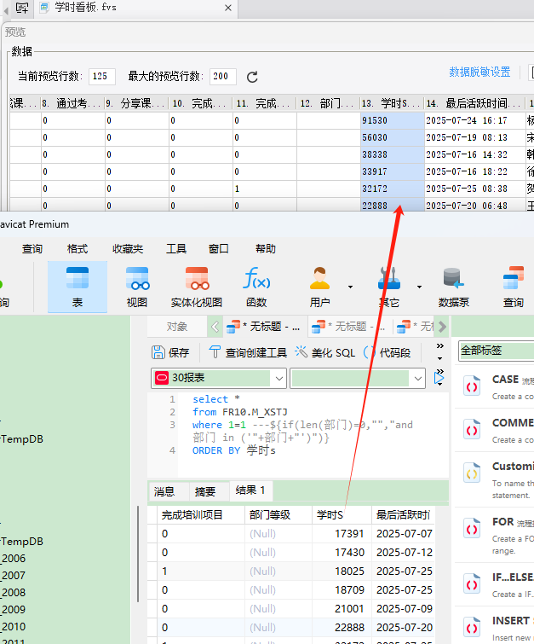Click preview cell with value 91530
The width and height of the screenshot is (534, 644).
click(392, 121)
